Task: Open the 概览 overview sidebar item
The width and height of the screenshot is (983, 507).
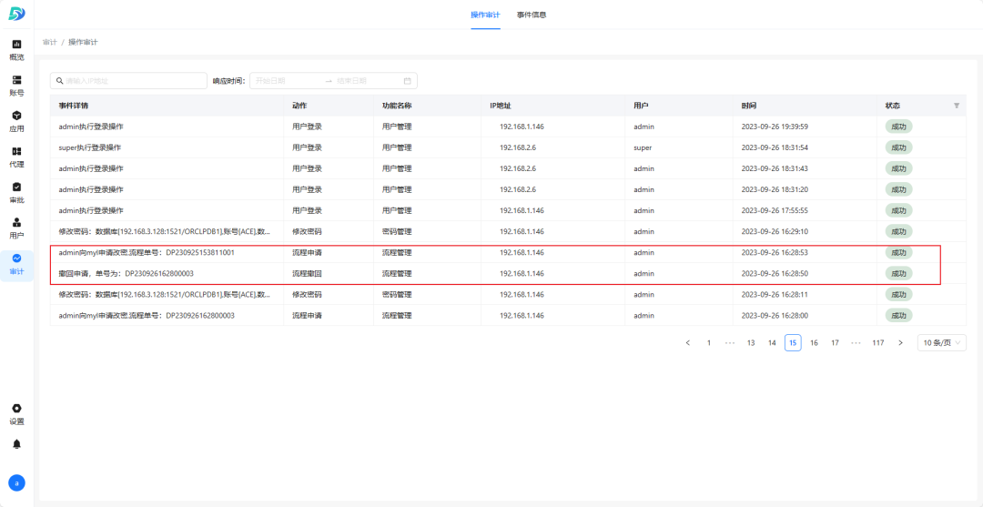Action: (x=17, y=49)
